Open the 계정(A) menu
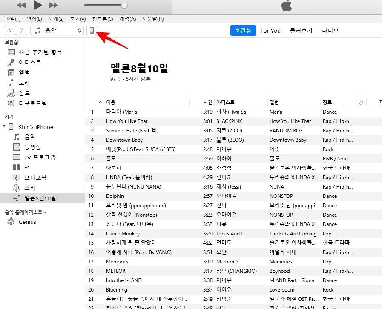This screenshot has height=309, width=382. pos(128,19)
